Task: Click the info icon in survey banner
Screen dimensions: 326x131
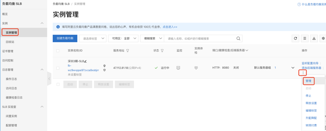Action: click(58, 27)
